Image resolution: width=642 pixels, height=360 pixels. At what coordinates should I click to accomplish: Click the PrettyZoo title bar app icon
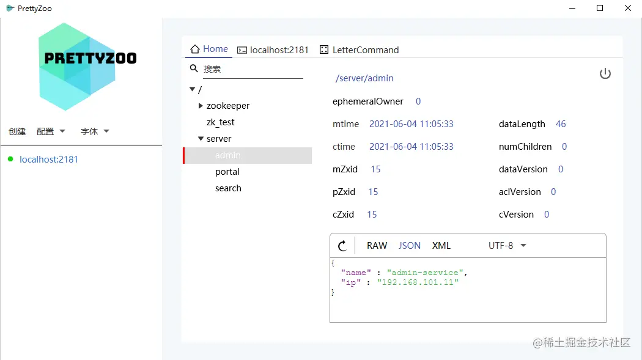point(10,8)
